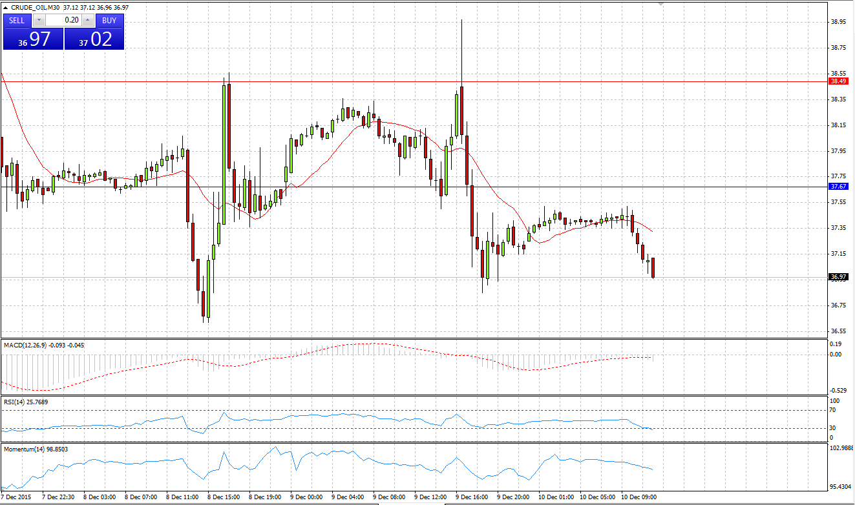
Task: Click the RSI(14) 25.7689 indicator label
Action: pos(25,402)
